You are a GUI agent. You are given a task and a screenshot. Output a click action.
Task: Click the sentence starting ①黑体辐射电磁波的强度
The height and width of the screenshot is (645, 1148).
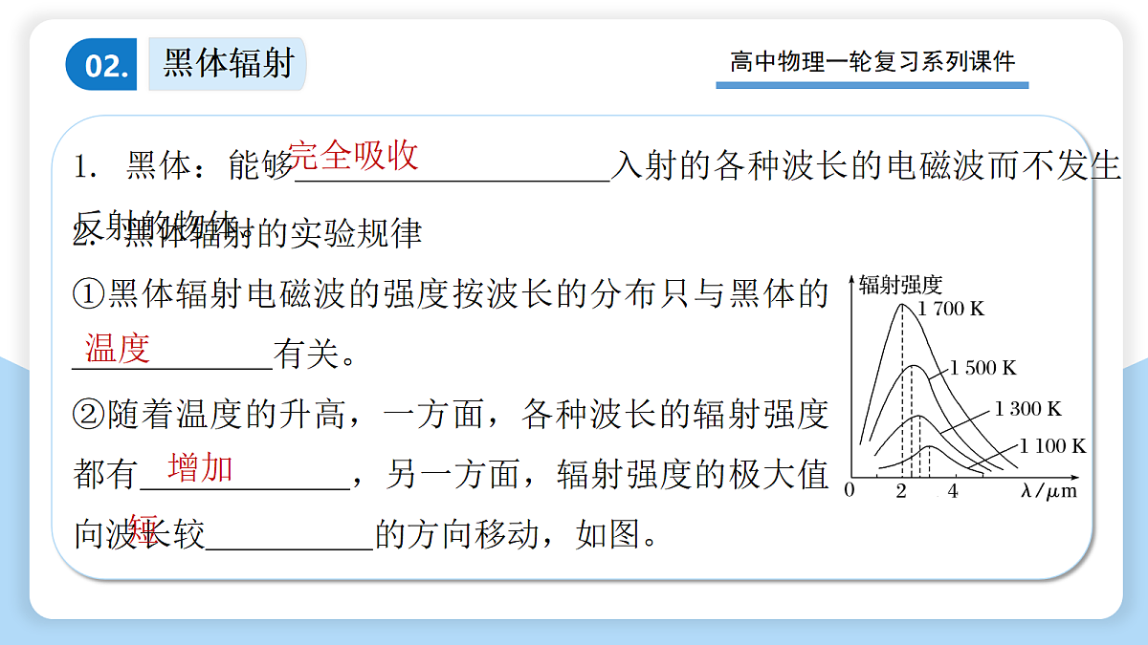451,294
